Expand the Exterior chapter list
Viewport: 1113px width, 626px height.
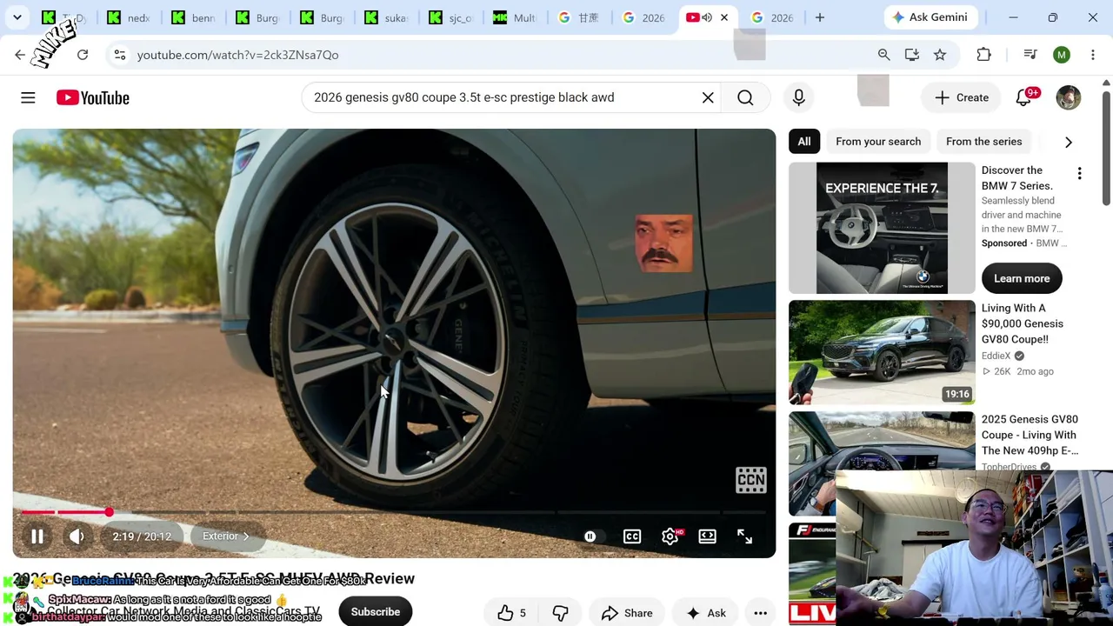[x=225, y=536]
